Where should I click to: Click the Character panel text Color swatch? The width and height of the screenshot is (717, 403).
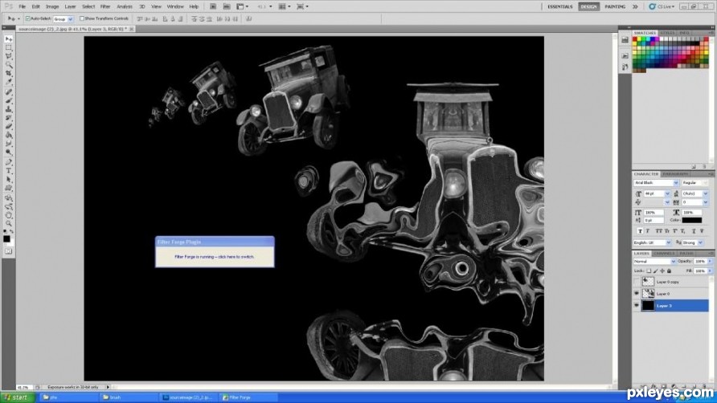[x=692, y=220]
